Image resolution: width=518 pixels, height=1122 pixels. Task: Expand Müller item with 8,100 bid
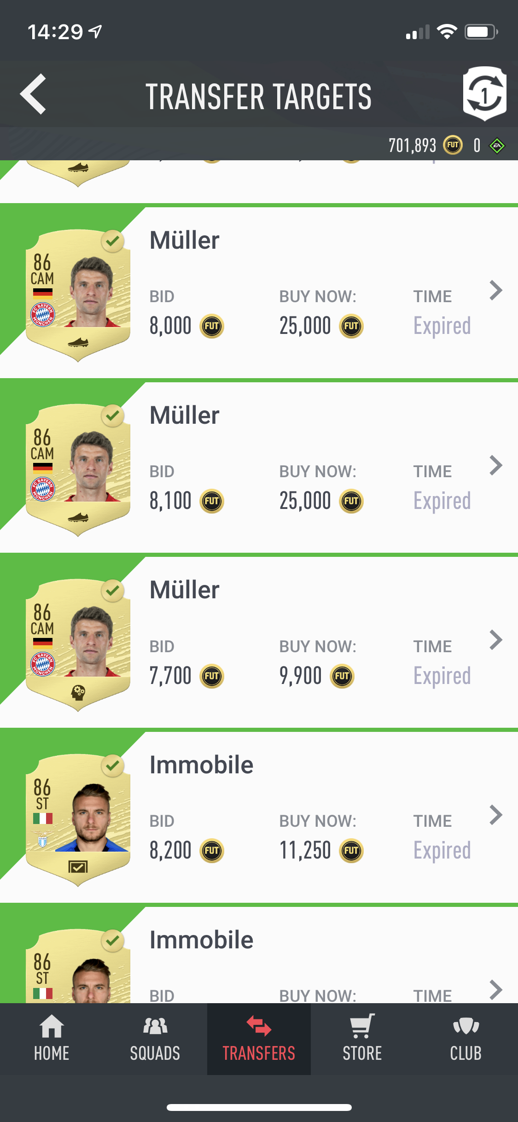click(x=496, y=465)
